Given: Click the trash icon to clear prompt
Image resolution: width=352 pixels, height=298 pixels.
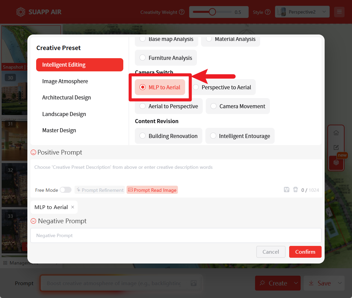Looking at the screenshot, I should pyautogui.click(x=296, y=190).
